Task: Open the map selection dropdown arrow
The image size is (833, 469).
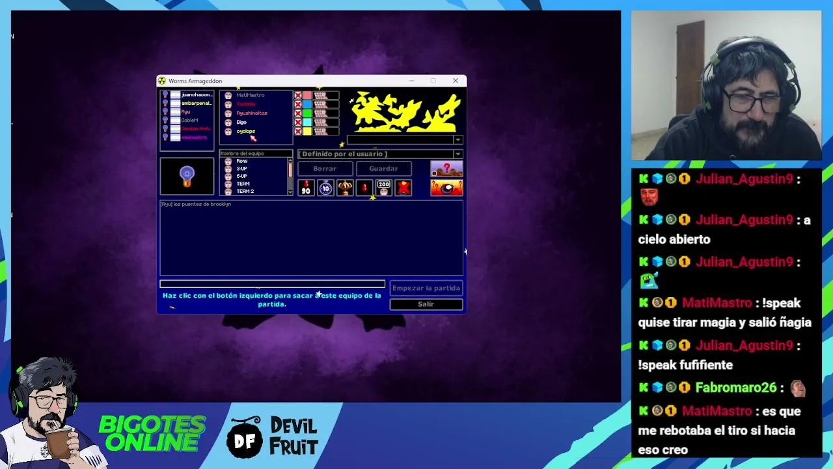Action: (x=458, y=140)
